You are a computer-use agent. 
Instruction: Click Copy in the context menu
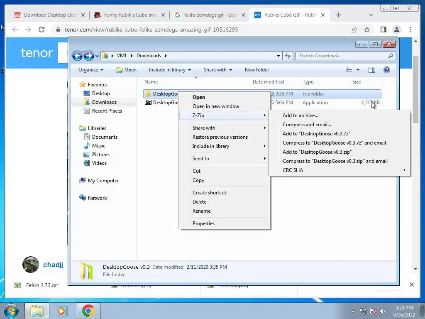[x=225, y=180]
